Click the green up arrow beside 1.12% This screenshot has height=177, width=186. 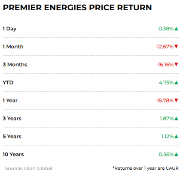click(177, 136)
